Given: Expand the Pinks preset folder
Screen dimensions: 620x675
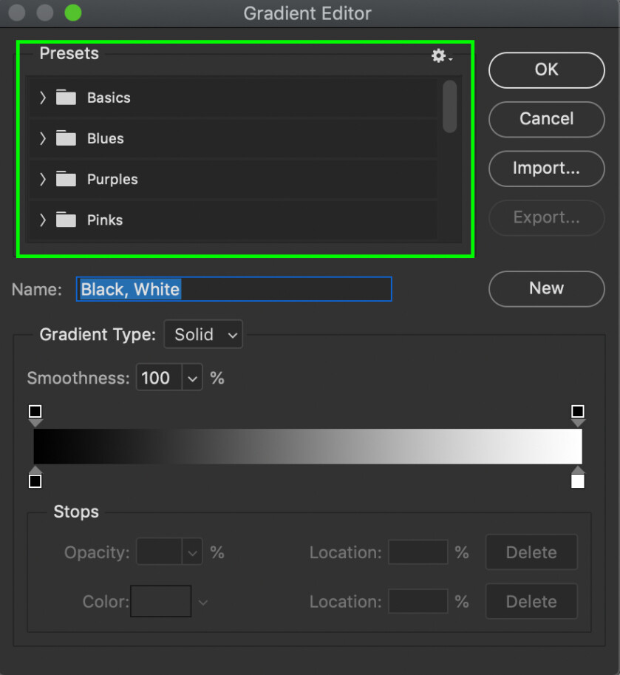Looking at the screenshot, I should coord(42,220).
